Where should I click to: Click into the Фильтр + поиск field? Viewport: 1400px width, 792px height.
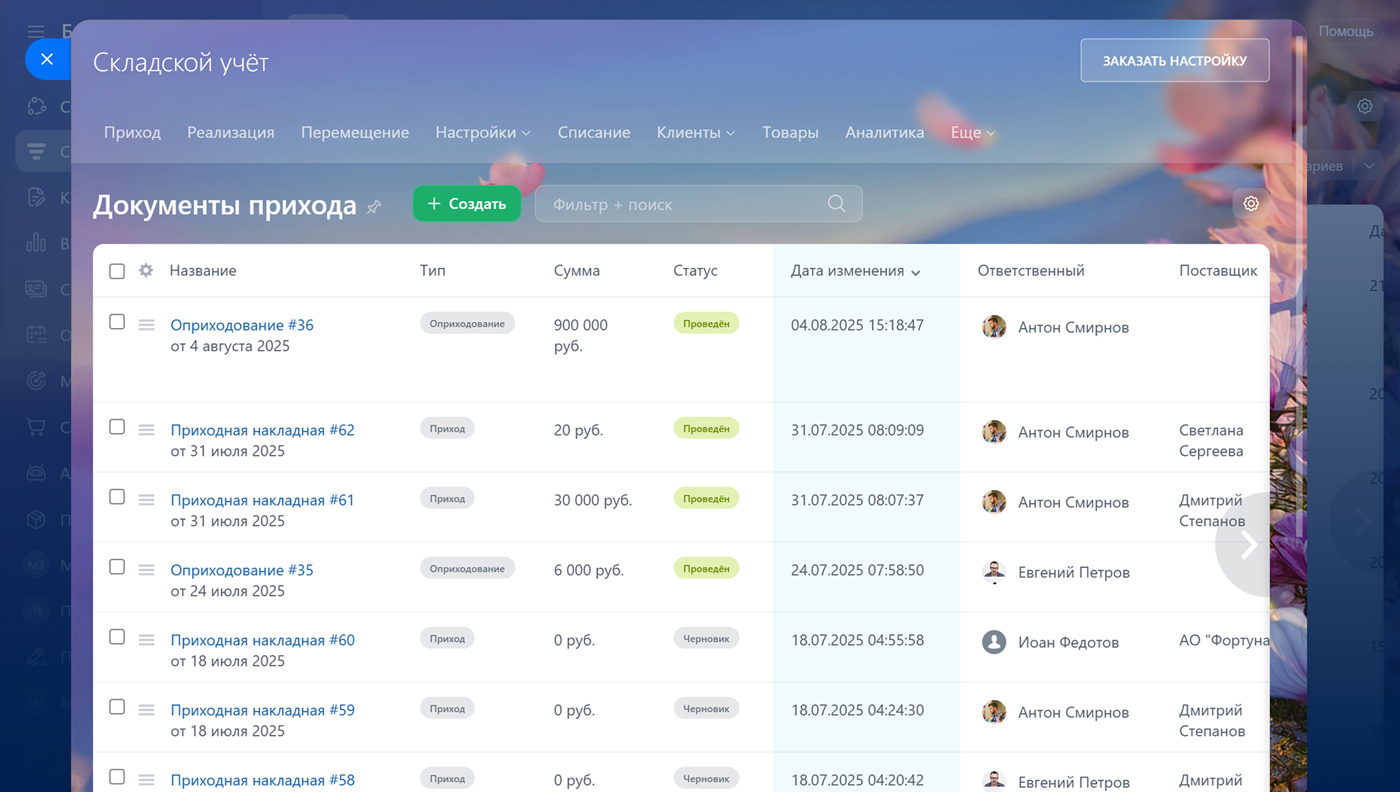click(x=678, y=204)
